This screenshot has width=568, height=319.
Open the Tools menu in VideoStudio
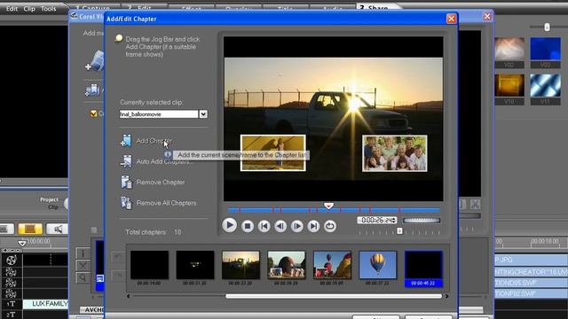click(48, 9)
